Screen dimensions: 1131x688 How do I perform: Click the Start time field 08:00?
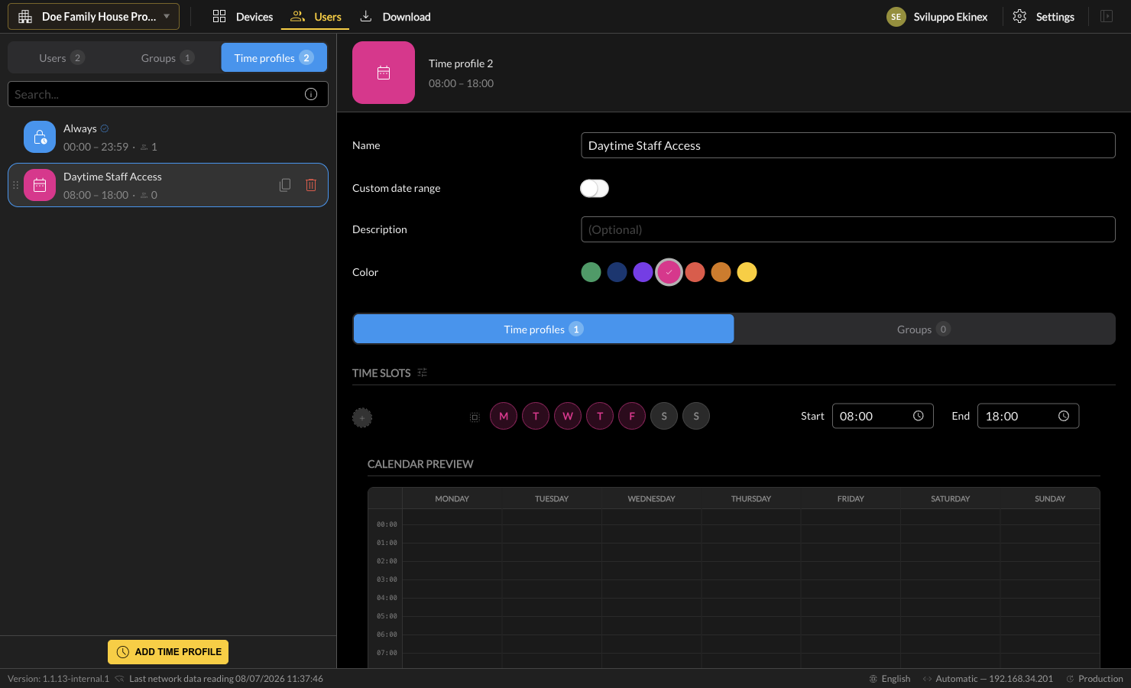click(x=883, y=416)
